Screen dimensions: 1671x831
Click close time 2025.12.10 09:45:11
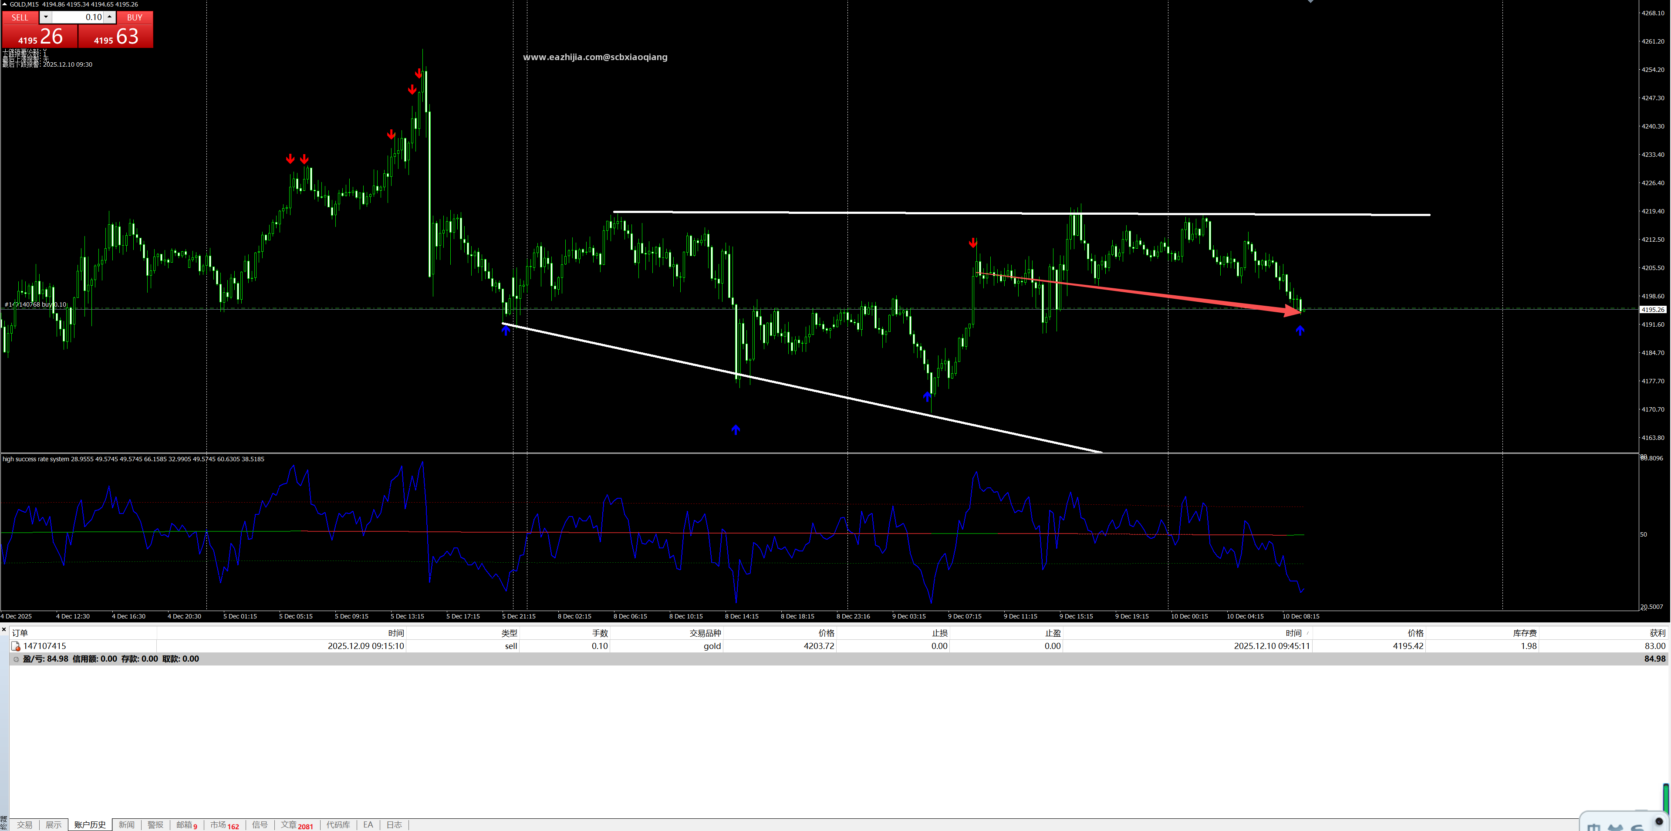1271,646
